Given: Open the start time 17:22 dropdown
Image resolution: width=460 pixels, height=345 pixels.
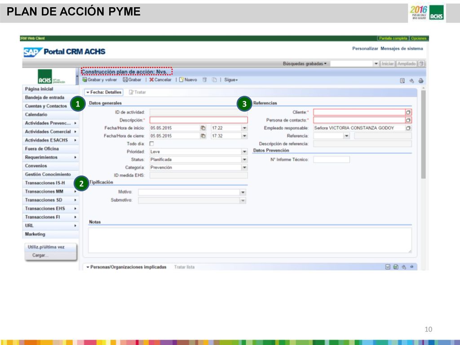Looking at the screenshot, I should tap(244, 128).
